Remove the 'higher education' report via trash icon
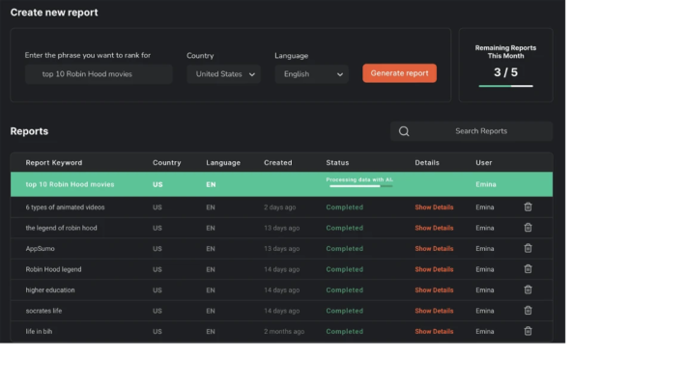The height and width of the screenshot is (386, 687). click(528, 289)
